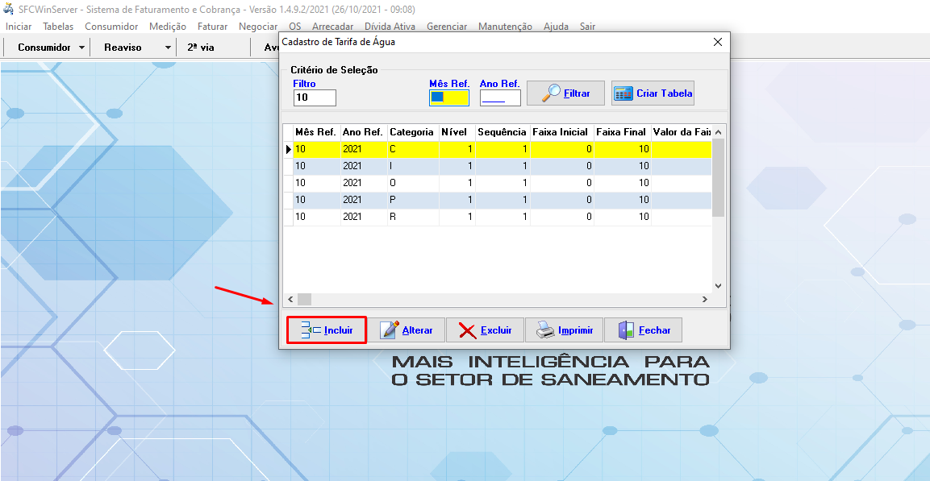The image size is (930, 481).
Task: Click the Filtrar magnifying glass icon
Action: (x=551, y=93)
